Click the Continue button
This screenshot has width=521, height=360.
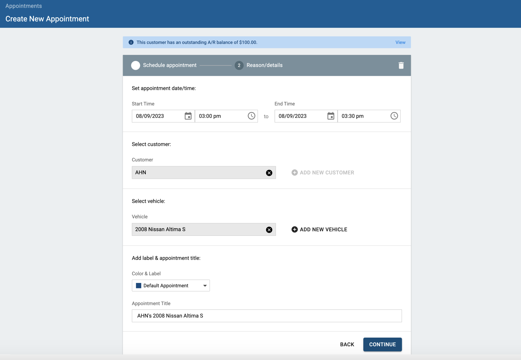[x=382, y=344]
